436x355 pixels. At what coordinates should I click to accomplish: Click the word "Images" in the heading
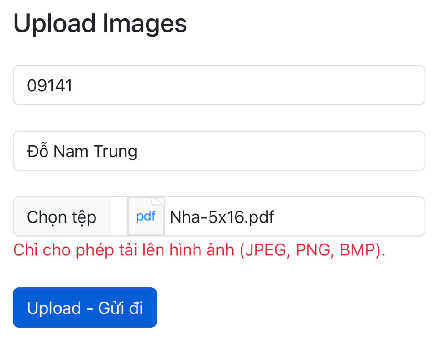[x=144, y=23]
